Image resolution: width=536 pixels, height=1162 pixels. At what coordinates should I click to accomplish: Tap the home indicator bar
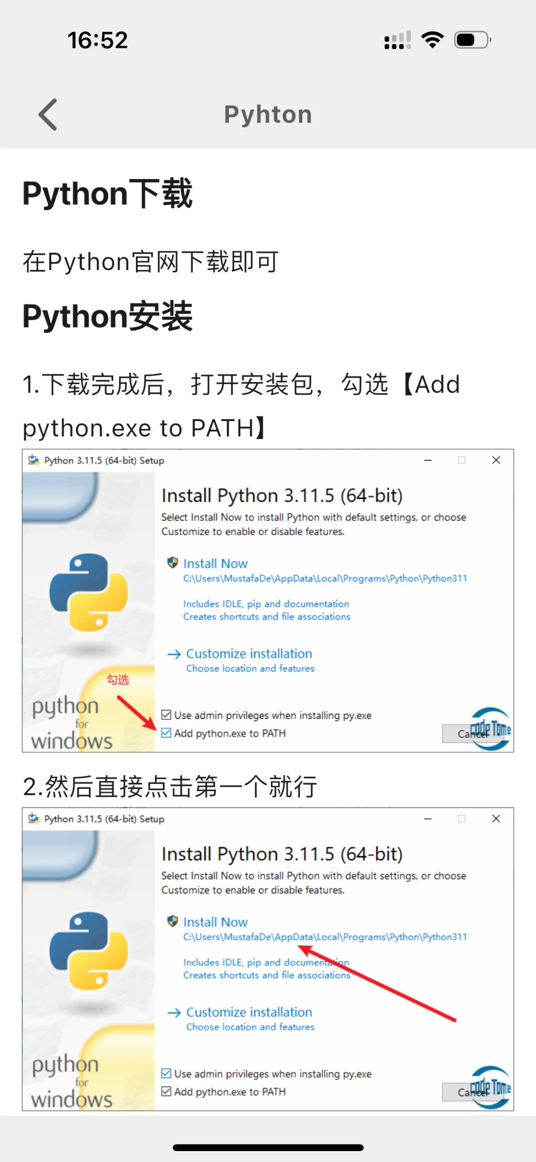pos(268,1147)
